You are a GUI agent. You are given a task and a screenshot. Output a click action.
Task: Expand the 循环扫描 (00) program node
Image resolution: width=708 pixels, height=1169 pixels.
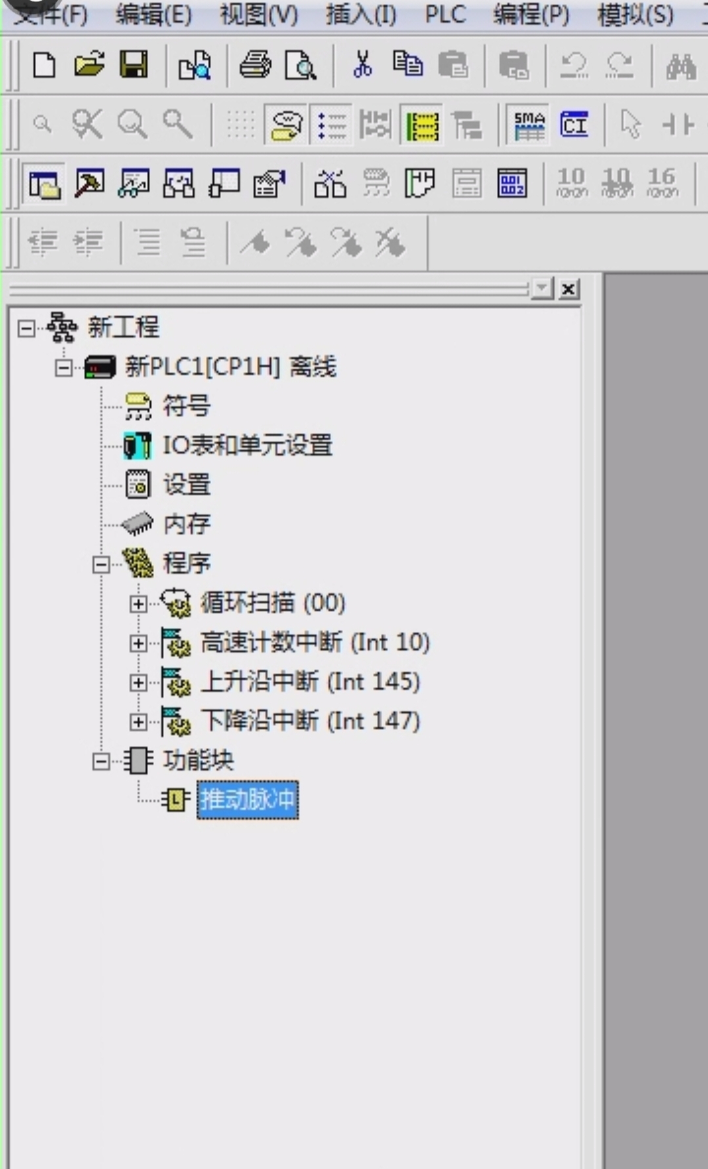[x=138, y=604]
